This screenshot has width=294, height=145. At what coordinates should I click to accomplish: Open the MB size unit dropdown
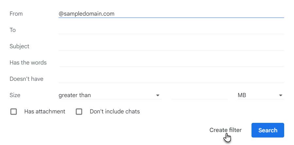click(x=260, y=95)
